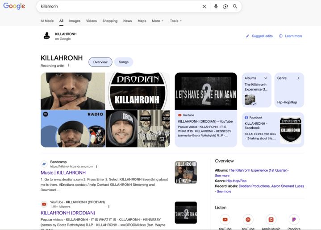This screenshot has height=230, width=321.
Task: Click the magnifying glass search button
Action: [235, 7]
